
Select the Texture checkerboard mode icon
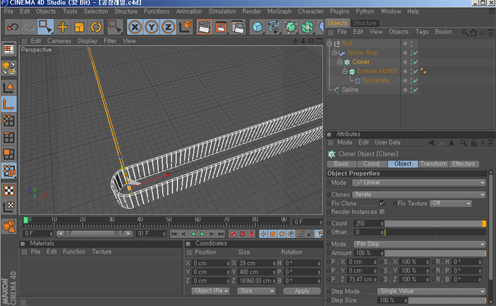point(9,191)
